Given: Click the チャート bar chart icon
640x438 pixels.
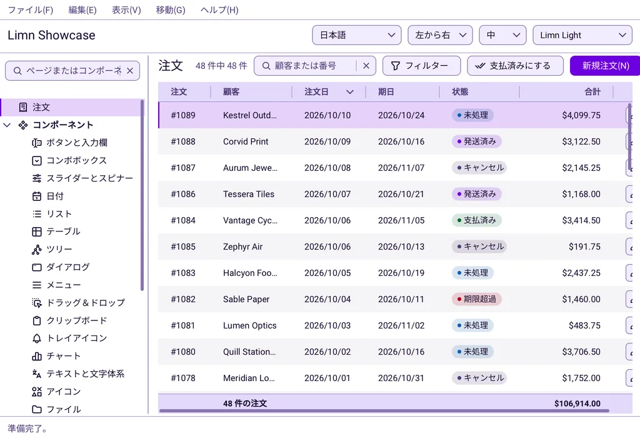Looking at the screenshot, I should pyautogui.click(x=37, y=356).
